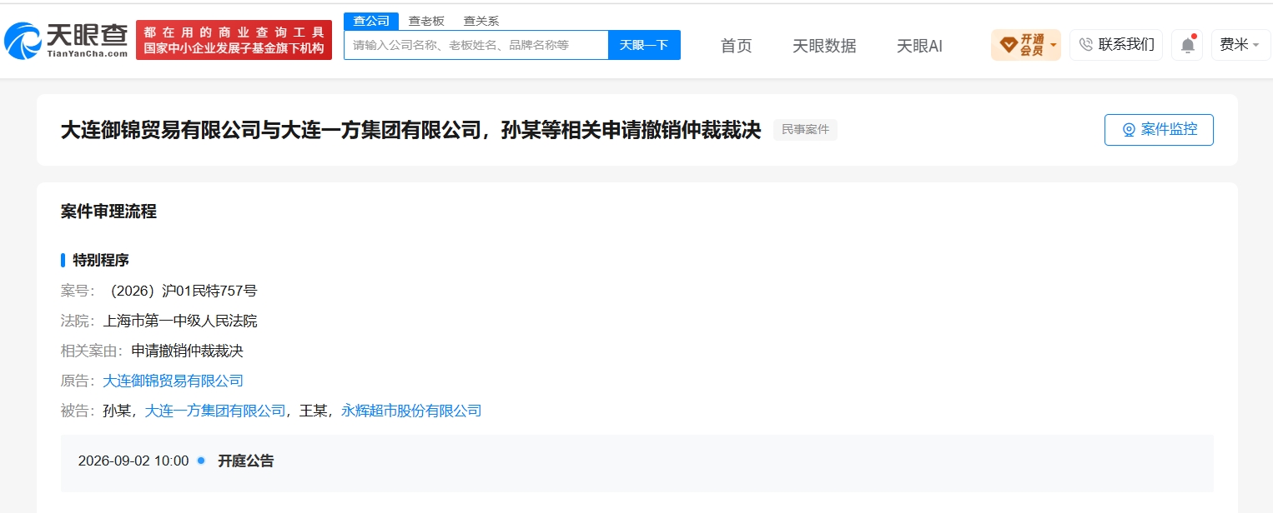The height and width of the screenshot is (513, 1273).
Task: Focus the company name search field
Action: click(475, 45)
